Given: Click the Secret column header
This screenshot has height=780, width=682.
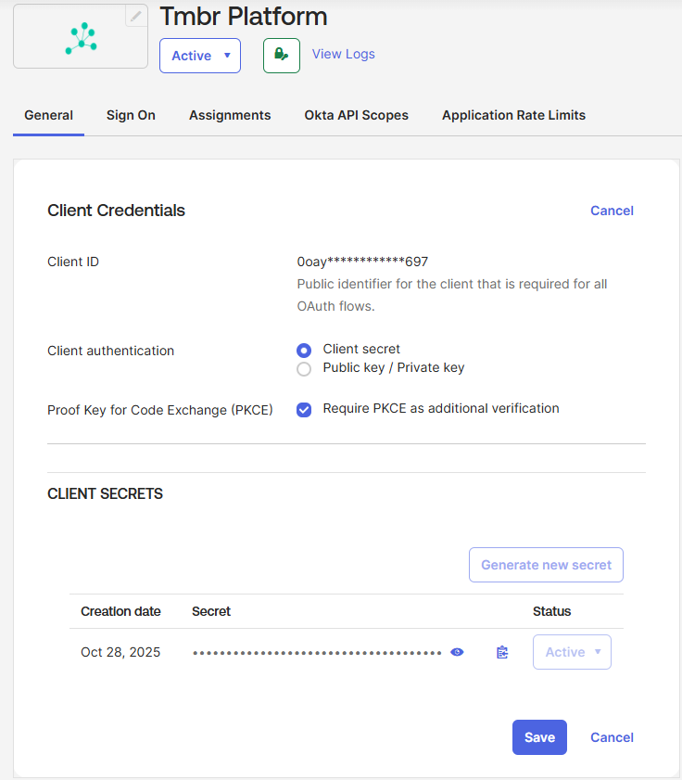Looking at the screenshot, I should click(x=211, y=611).
